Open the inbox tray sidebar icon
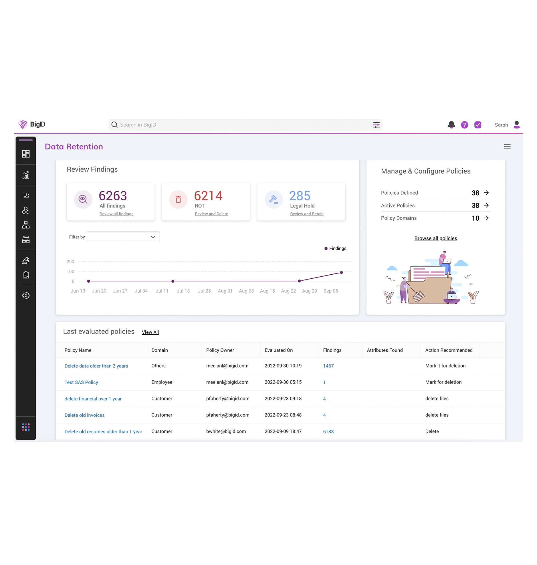Screen dimensions: 537x565 pyautogui.click(x=26, y=239)
